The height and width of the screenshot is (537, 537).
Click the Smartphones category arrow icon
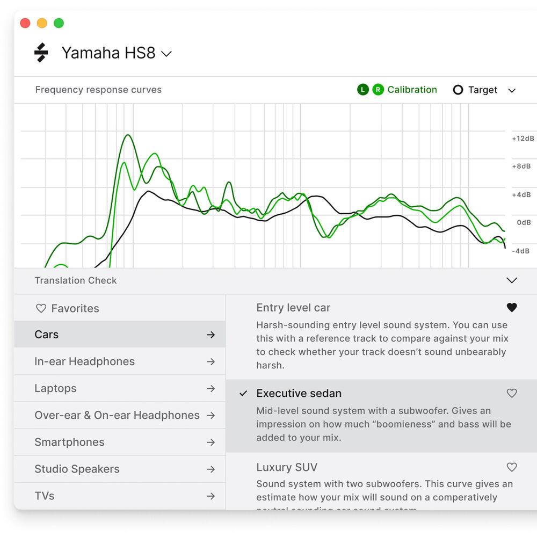(211, 442)
